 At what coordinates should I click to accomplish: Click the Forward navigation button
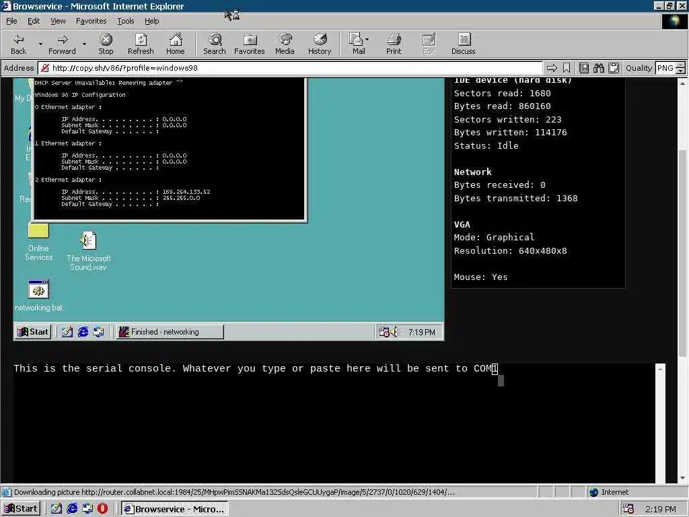(x=62, y=44)
